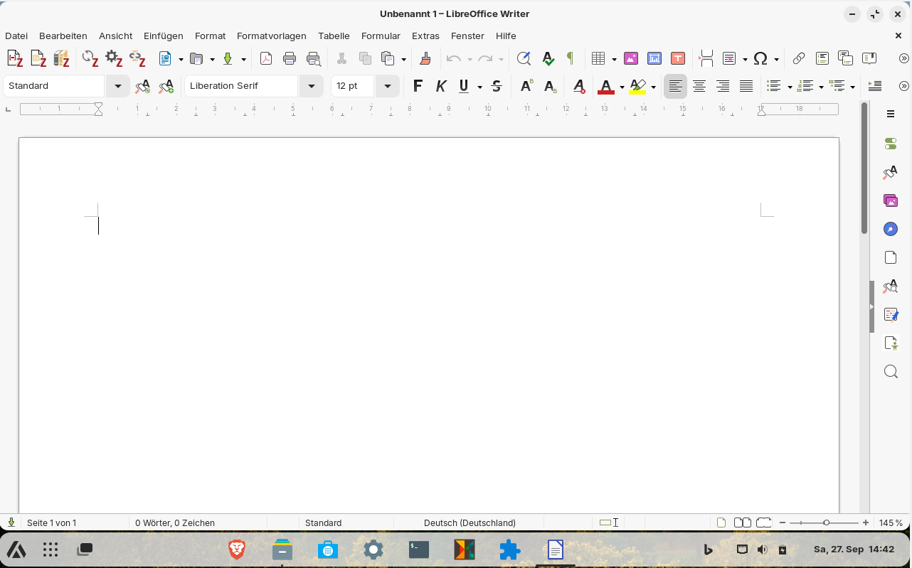912x568 pixels.
Task: Click the 145 % zoom level text
Action: (x=891, y=523)
